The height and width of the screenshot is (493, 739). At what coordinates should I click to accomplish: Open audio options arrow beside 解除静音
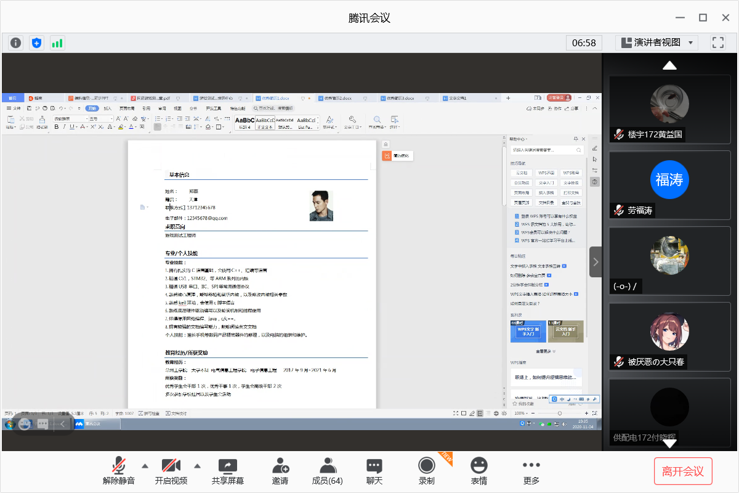145,465
